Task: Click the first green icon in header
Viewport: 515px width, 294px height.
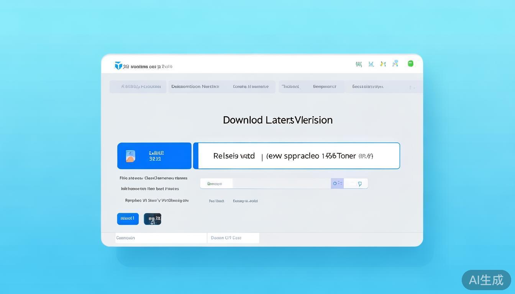Action: [359, 64]
